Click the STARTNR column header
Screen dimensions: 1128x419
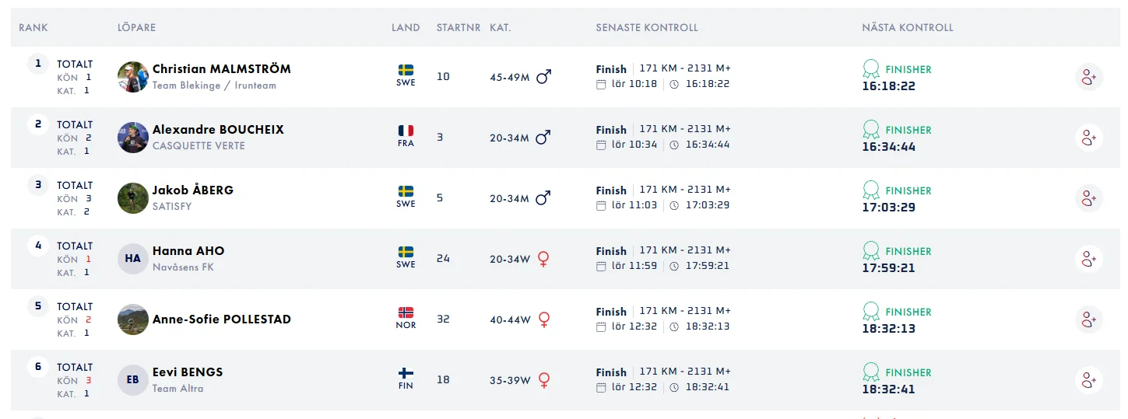[459, 27]
